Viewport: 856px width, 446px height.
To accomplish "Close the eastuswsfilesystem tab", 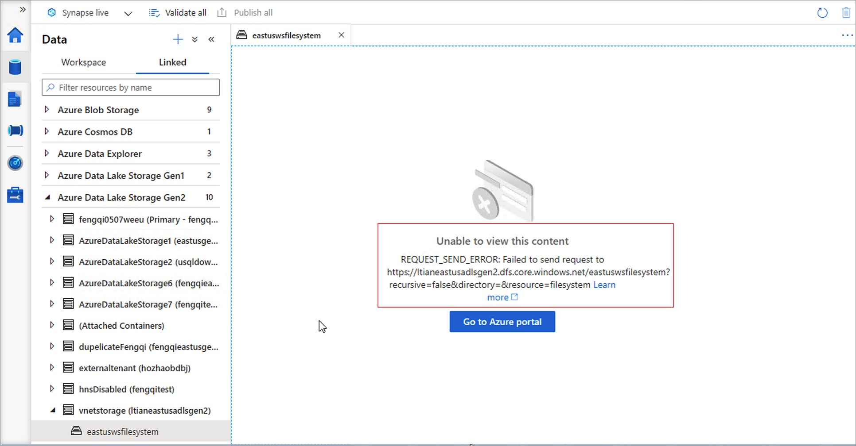I will tap(341, 35).
